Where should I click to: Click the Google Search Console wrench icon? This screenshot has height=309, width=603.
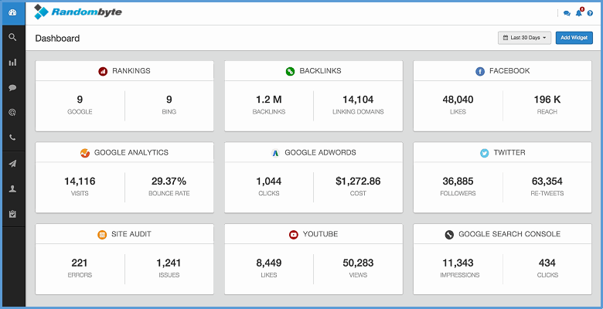(x=449, y=234)
